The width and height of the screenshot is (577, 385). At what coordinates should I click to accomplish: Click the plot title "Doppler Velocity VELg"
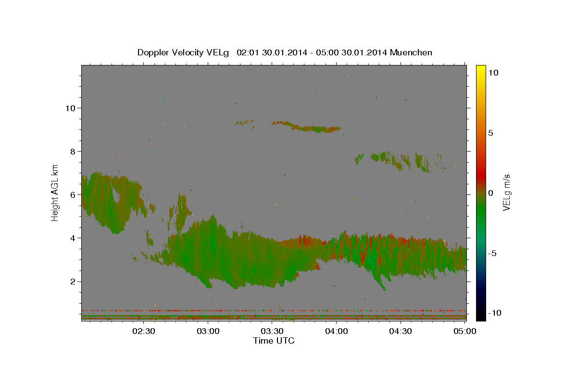[184, 52]
